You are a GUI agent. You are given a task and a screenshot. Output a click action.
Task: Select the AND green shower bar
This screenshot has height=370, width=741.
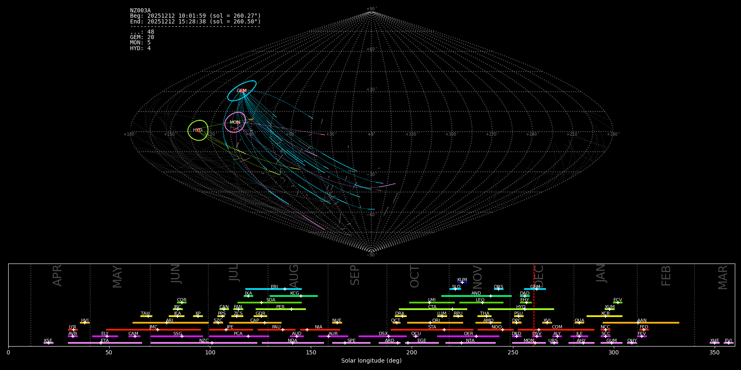pos(476,296)
